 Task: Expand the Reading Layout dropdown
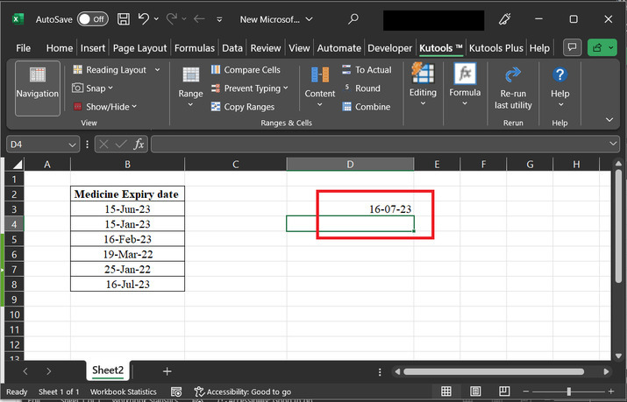point(158,69)
